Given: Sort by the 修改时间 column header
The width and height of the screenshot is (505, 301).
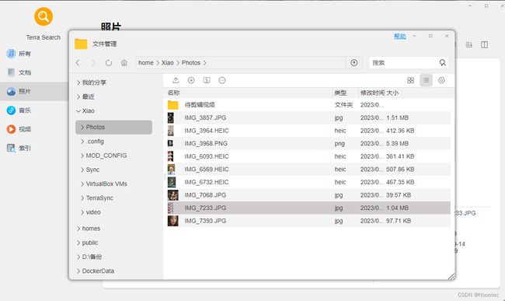Looking at the screenshot, I should [x=372, y=93].
